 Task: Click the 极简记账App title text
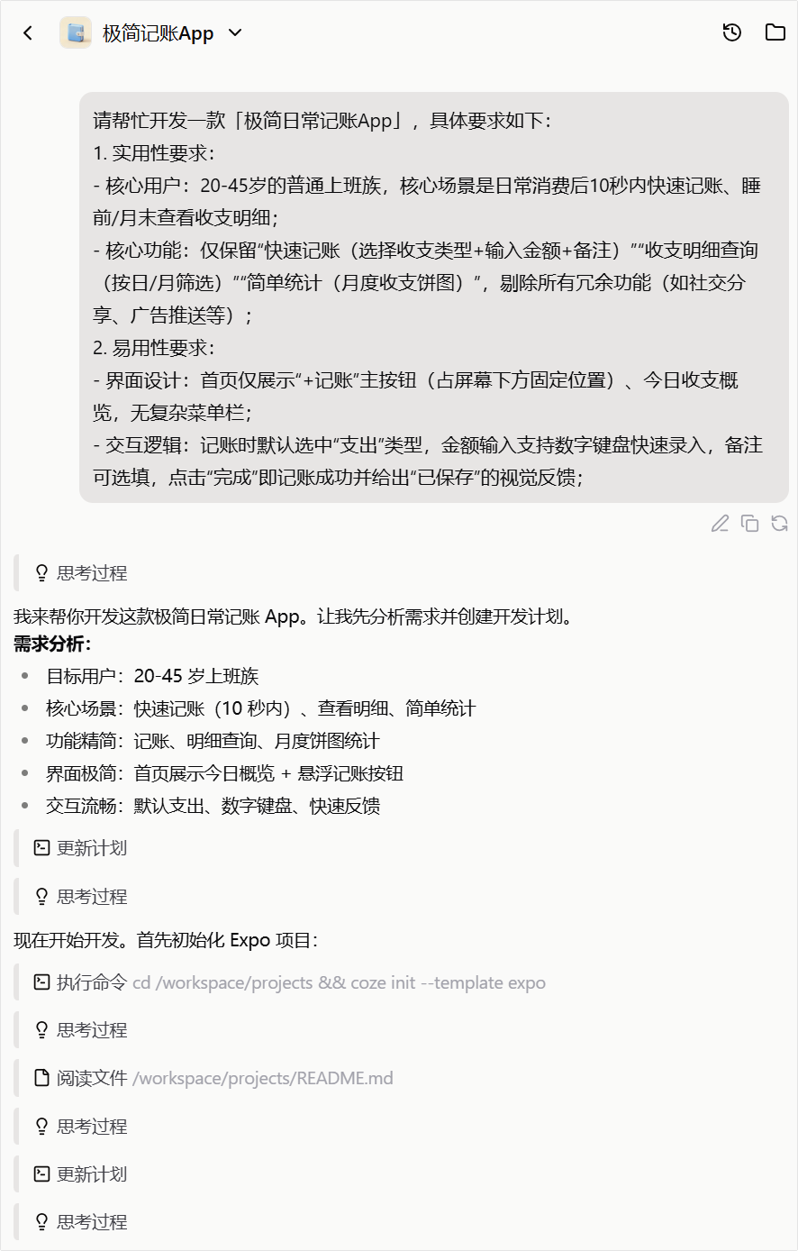159,33
